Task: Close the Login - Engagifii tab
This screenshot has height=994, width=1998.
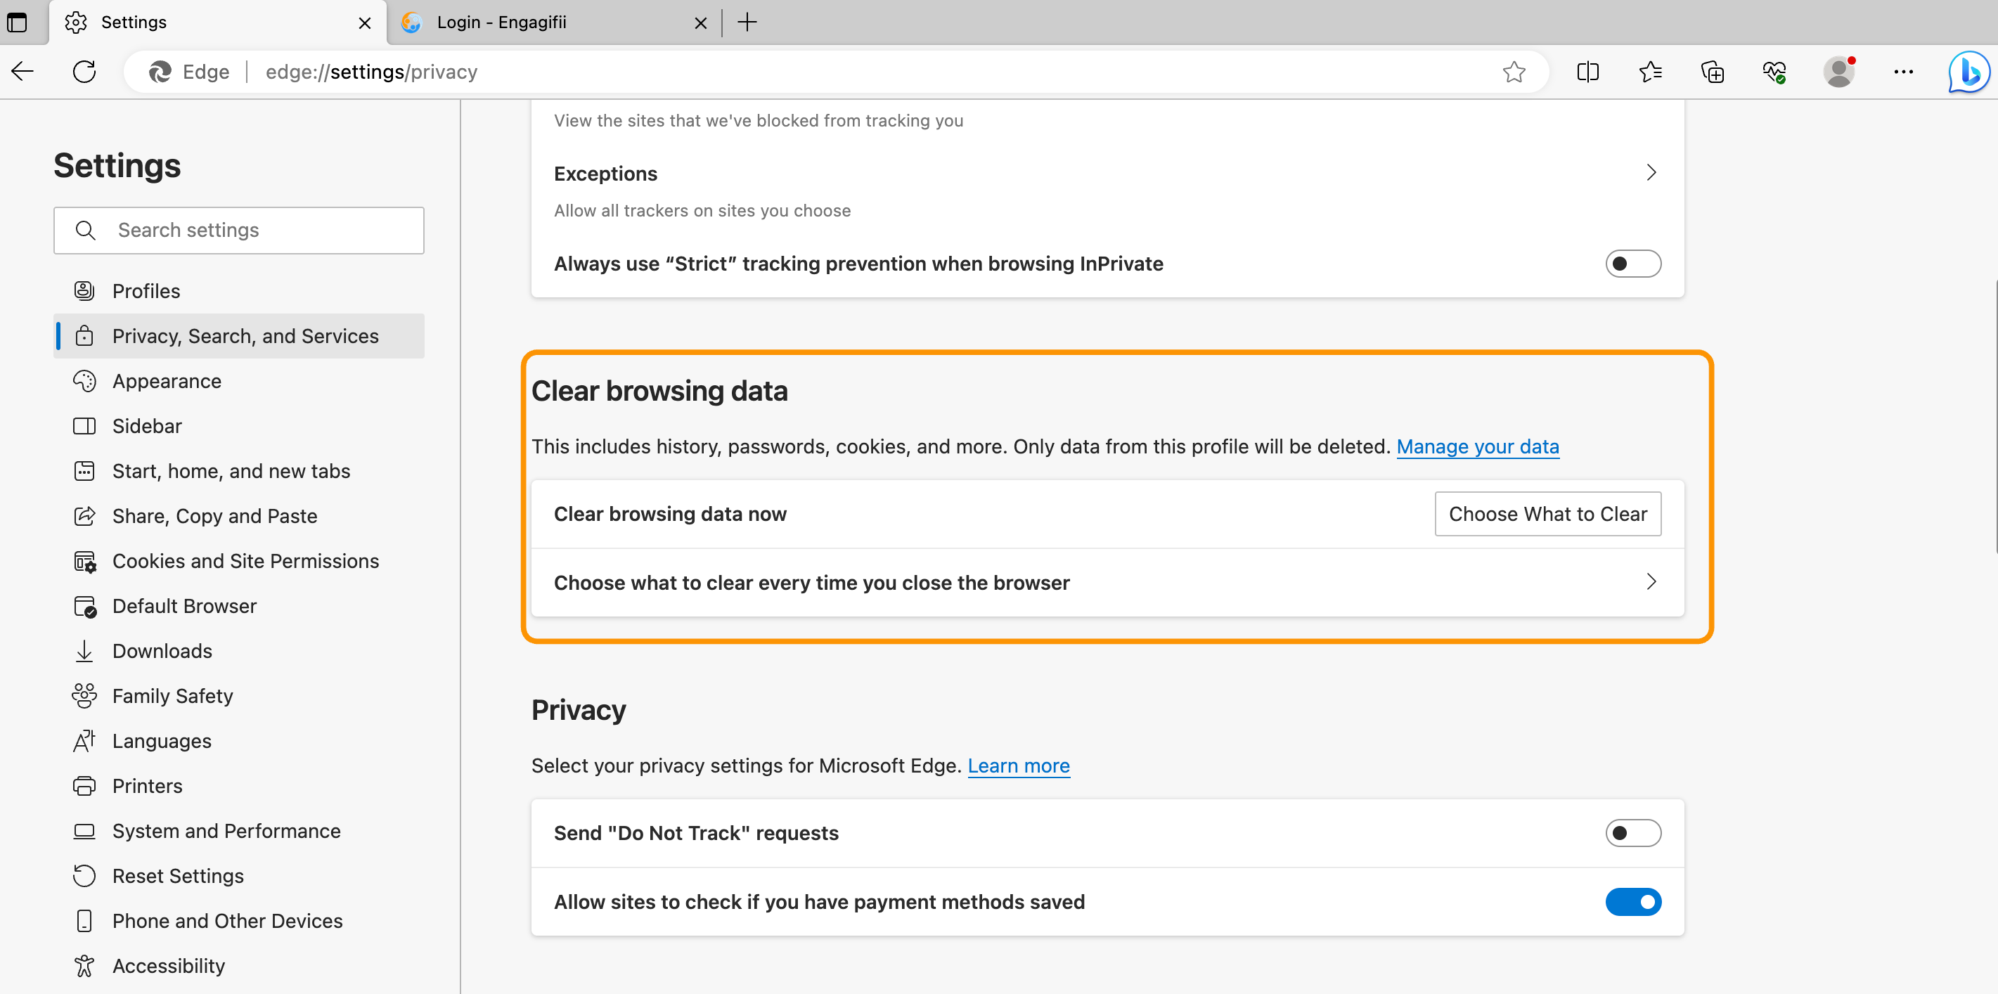Action: 700,23
